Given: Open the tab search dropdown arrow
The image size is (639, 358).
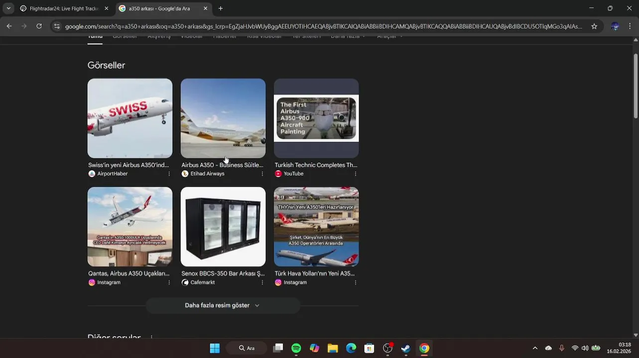Looking at the screenshot, I should 8,8.
